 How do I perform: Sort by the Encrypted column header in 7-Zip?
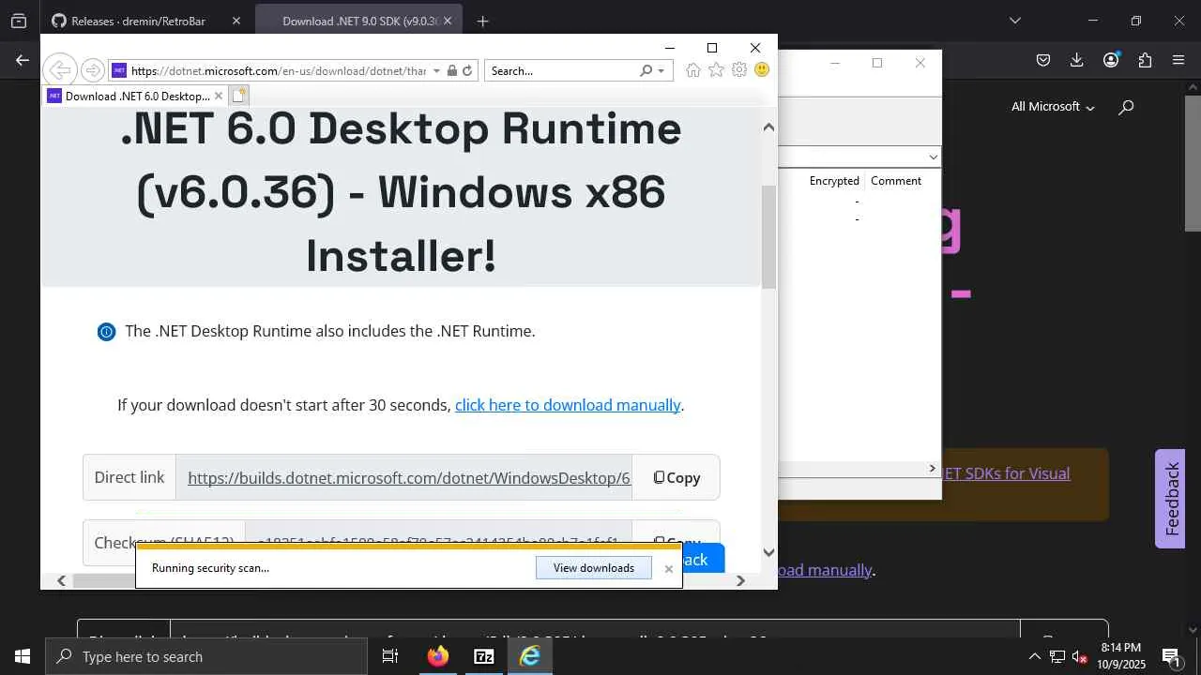(834, 181)
